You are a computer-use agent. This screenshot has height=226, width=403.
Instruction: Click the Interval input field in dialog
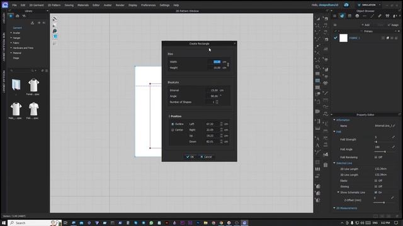pyautogui.click(x=213, y=90)
